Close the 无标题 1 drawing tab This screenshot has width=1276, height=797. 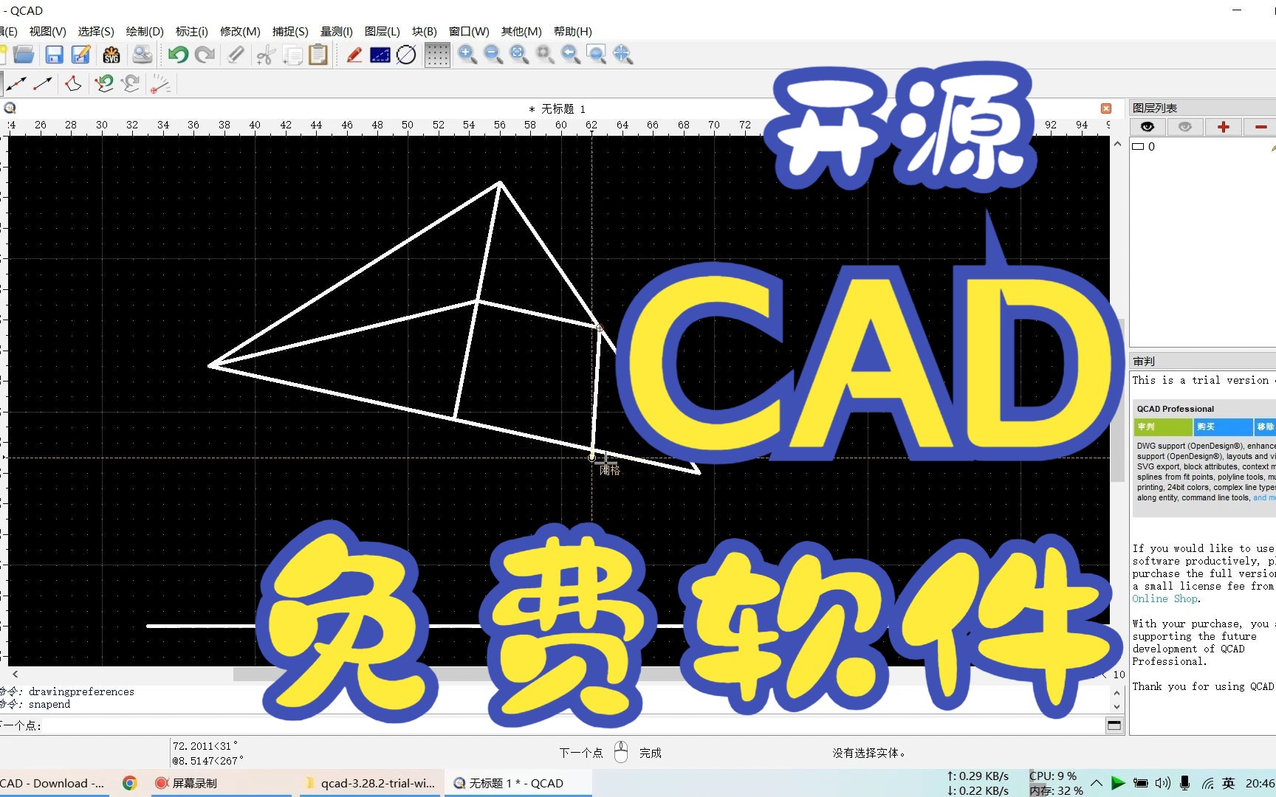(x=1106, y=108)
